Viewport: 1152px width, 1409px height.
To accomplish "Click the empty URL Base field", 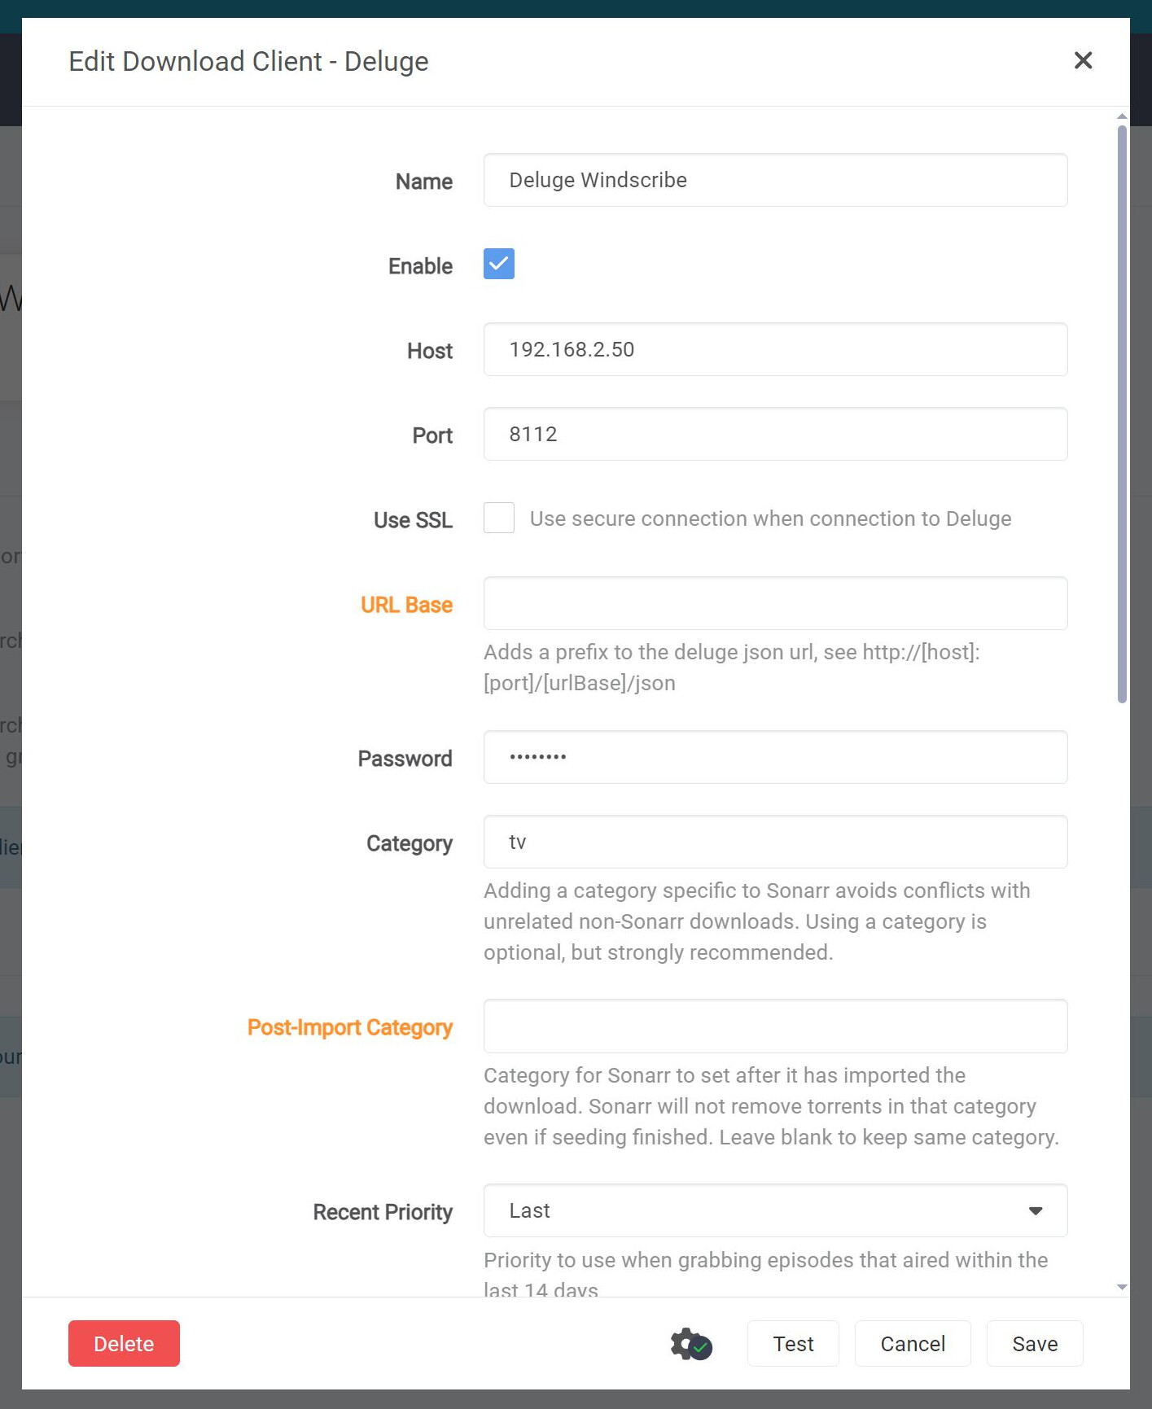I will point(774,603).
